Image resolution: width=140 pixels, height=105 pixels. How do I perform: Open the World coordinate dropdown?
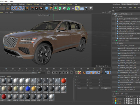[82, 88]
